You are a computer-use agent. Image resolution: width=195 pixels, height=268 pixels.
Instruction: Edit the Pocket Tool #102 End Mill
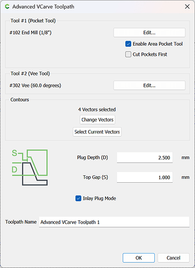point(149,33)
